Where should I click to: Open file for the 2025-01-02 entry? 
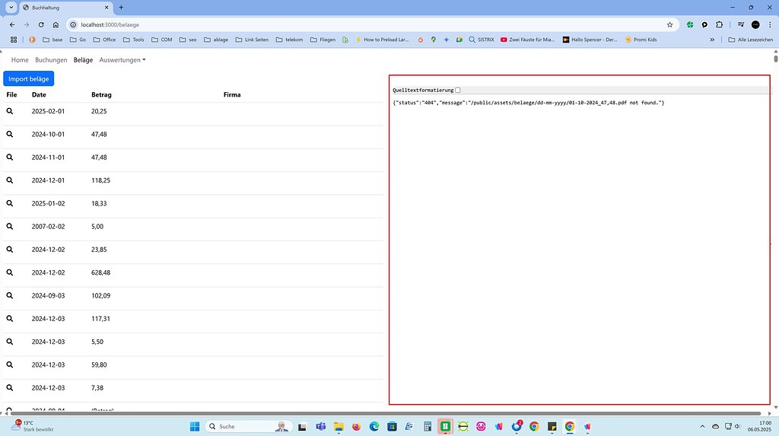click(9, 203)
